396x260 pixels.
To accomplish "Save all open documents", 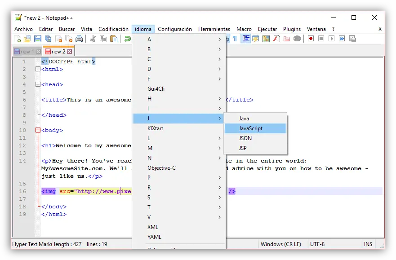I will pos(48,39).
